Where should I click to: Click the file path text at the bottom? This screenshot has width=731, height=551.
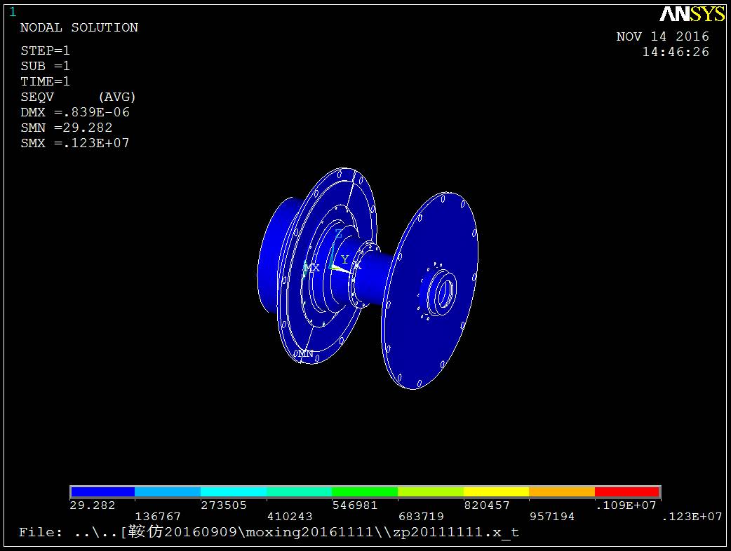coord(269,532)
